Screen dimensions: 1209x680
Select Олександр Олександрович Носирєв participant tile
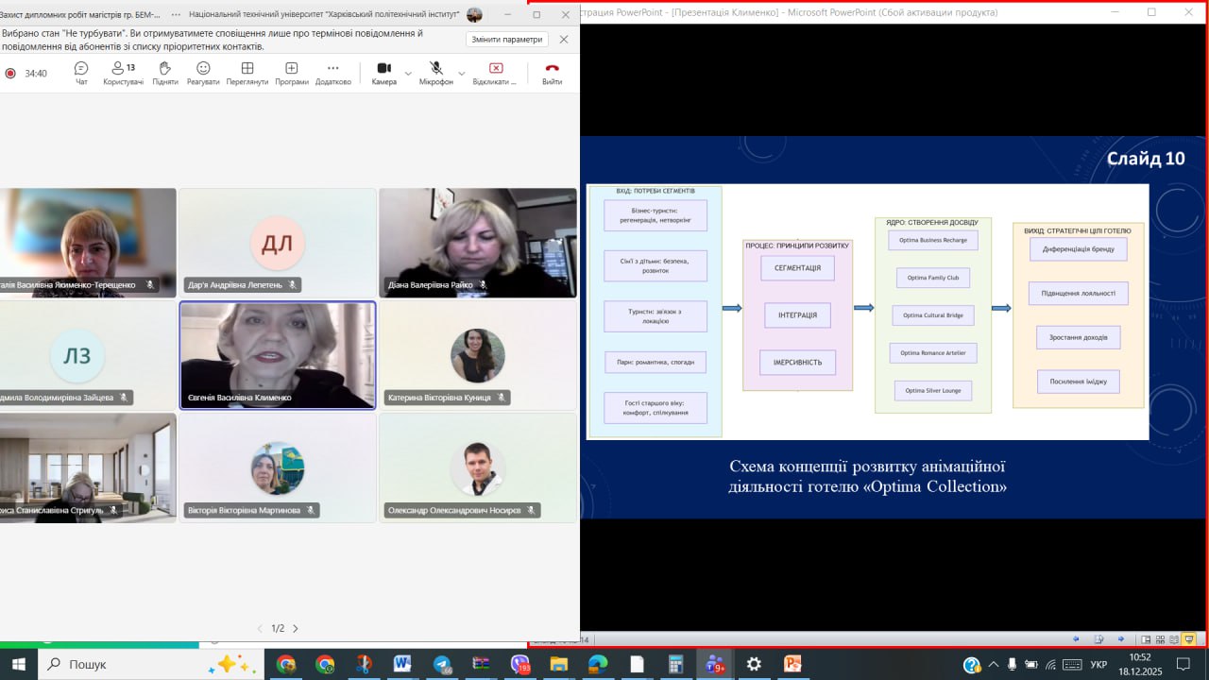point(478,467)
